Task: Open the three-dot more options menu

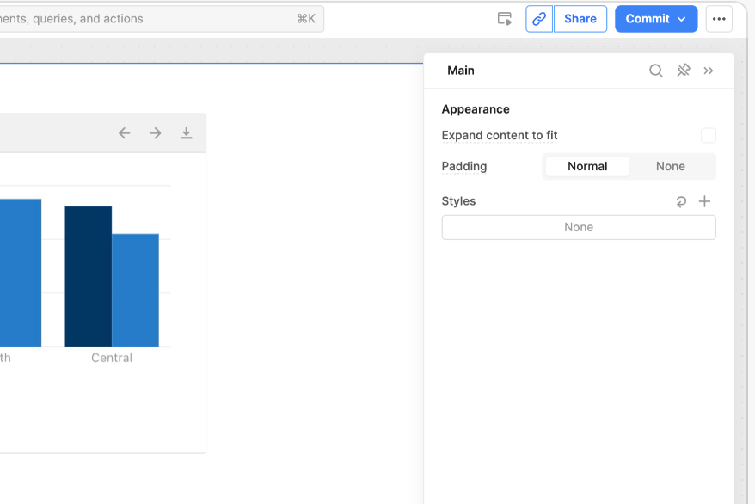Action: [719, 19]
